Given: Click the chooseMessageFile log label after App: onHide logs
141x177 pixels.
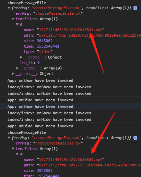Looking at the screenshot, I should coord(27,132).
